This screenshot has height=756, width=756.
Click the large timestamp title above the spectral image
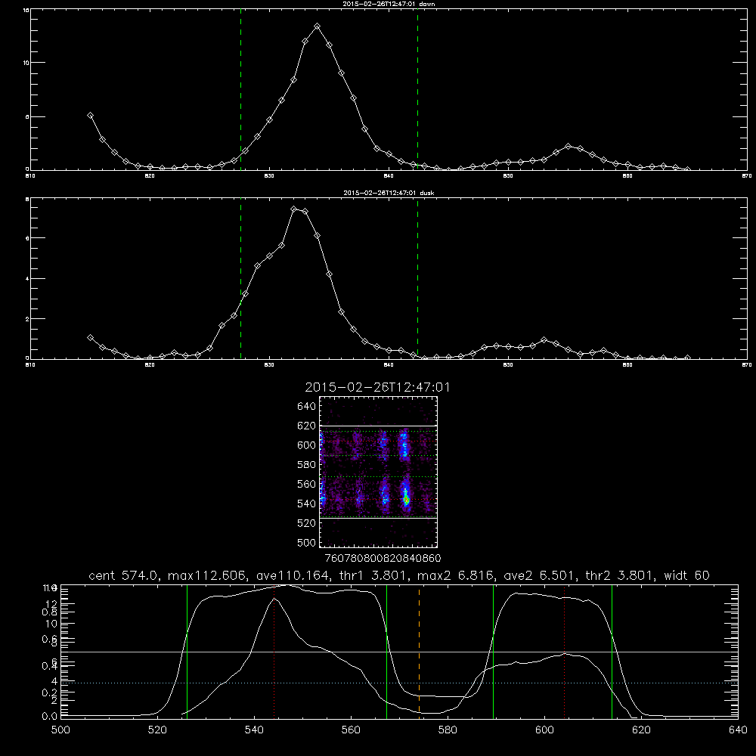pos(377,387)
